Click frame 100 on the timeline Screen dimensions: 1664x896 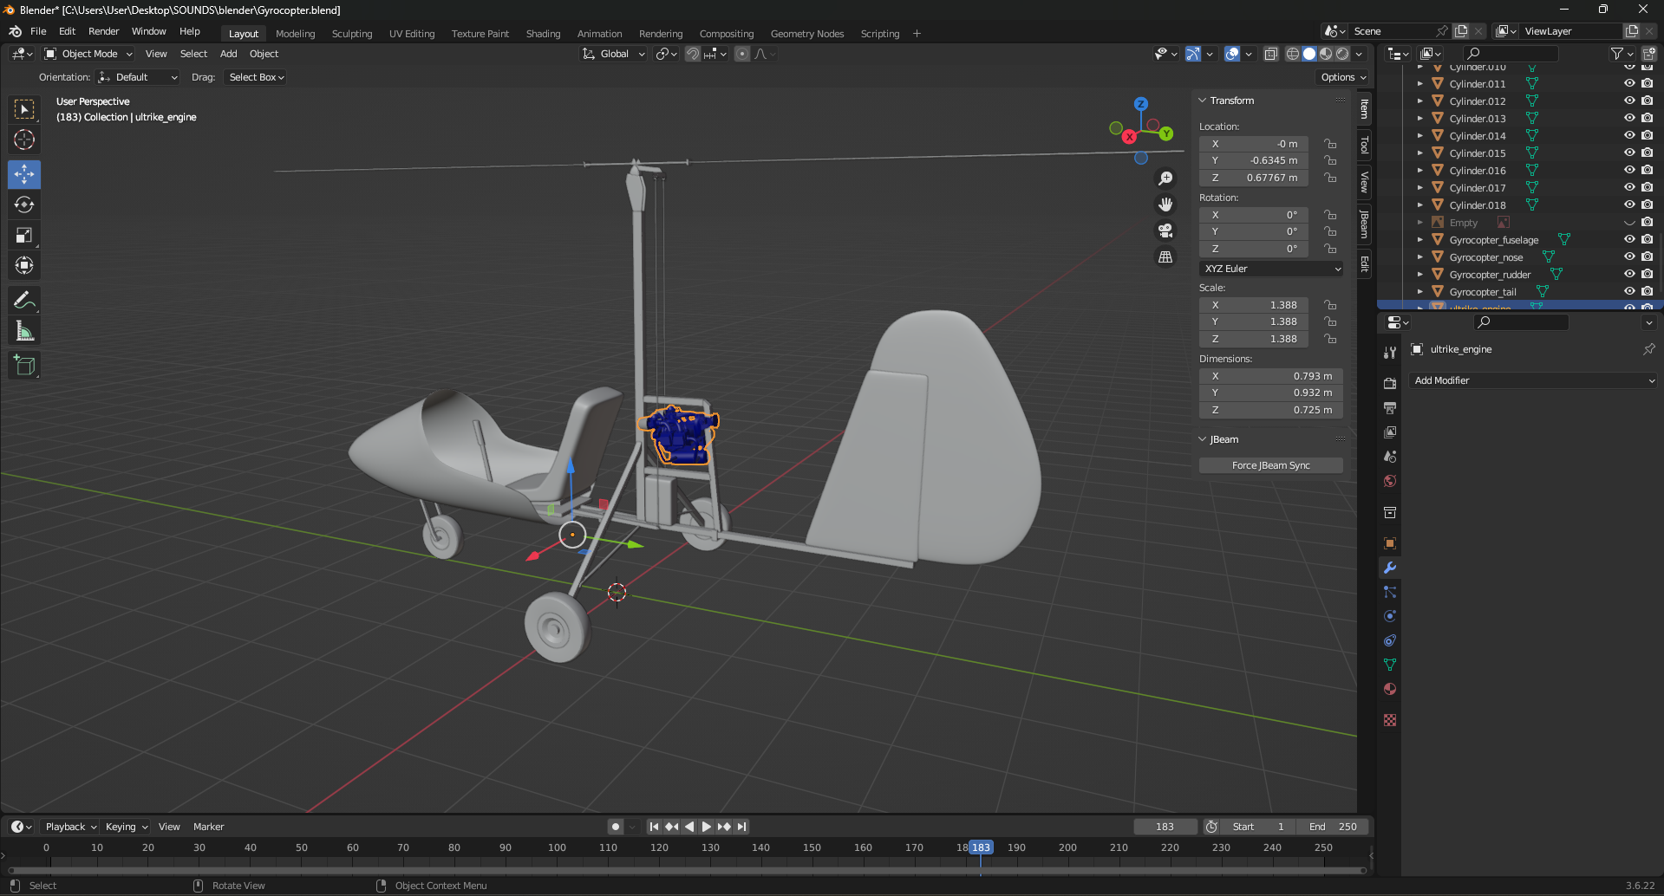(x=557, y=848)
